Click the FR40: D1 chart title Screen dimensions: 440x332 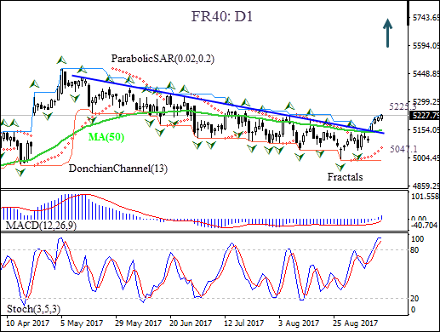pyautogui.click(x=222, y=17)
